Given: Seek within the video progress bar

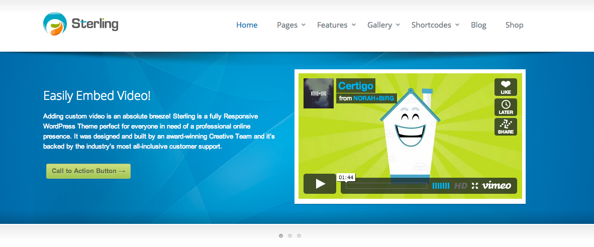Looking at the screenshot, I should click(x=386, y=186).
